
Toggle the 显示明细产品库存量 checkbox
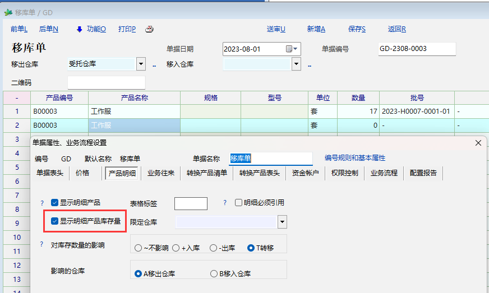54,221
